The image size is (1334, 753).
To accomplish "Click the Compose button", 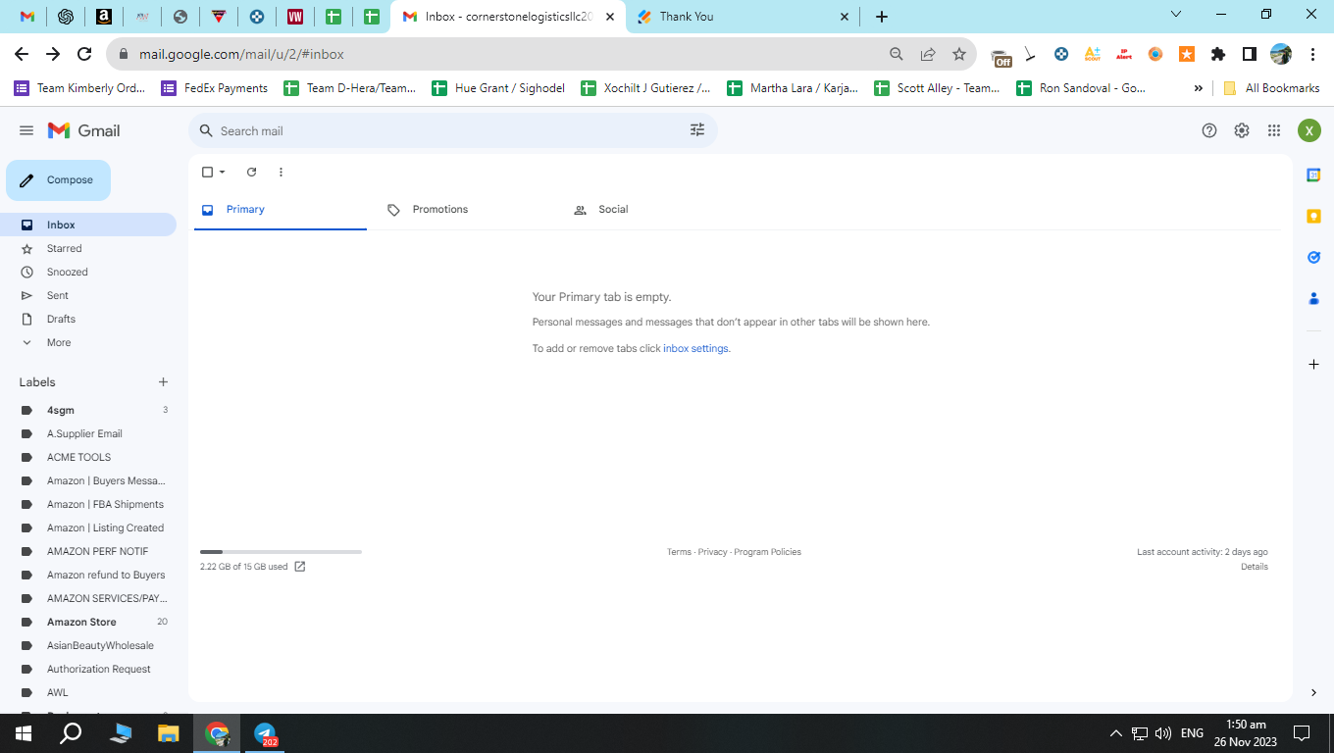I will (58, 180).
